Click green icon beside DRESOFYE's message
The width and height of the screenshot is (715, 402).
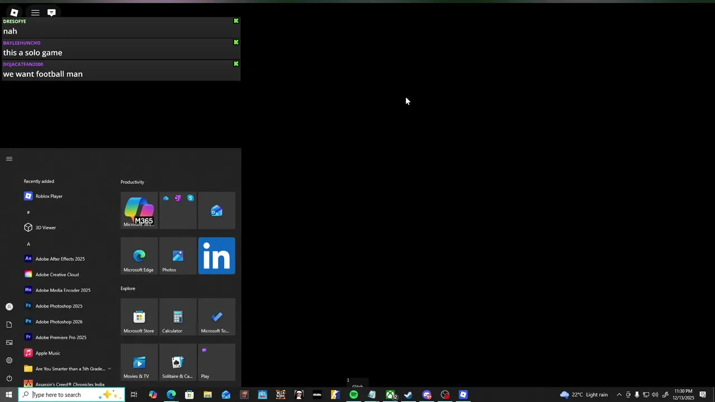pyautogui.click(x=236, y=21)
